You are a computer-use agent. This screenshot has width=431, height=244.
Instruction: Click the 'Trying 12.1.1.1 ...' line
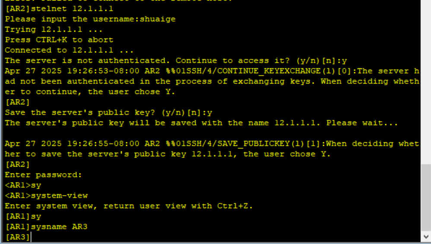tap(54, 29)
